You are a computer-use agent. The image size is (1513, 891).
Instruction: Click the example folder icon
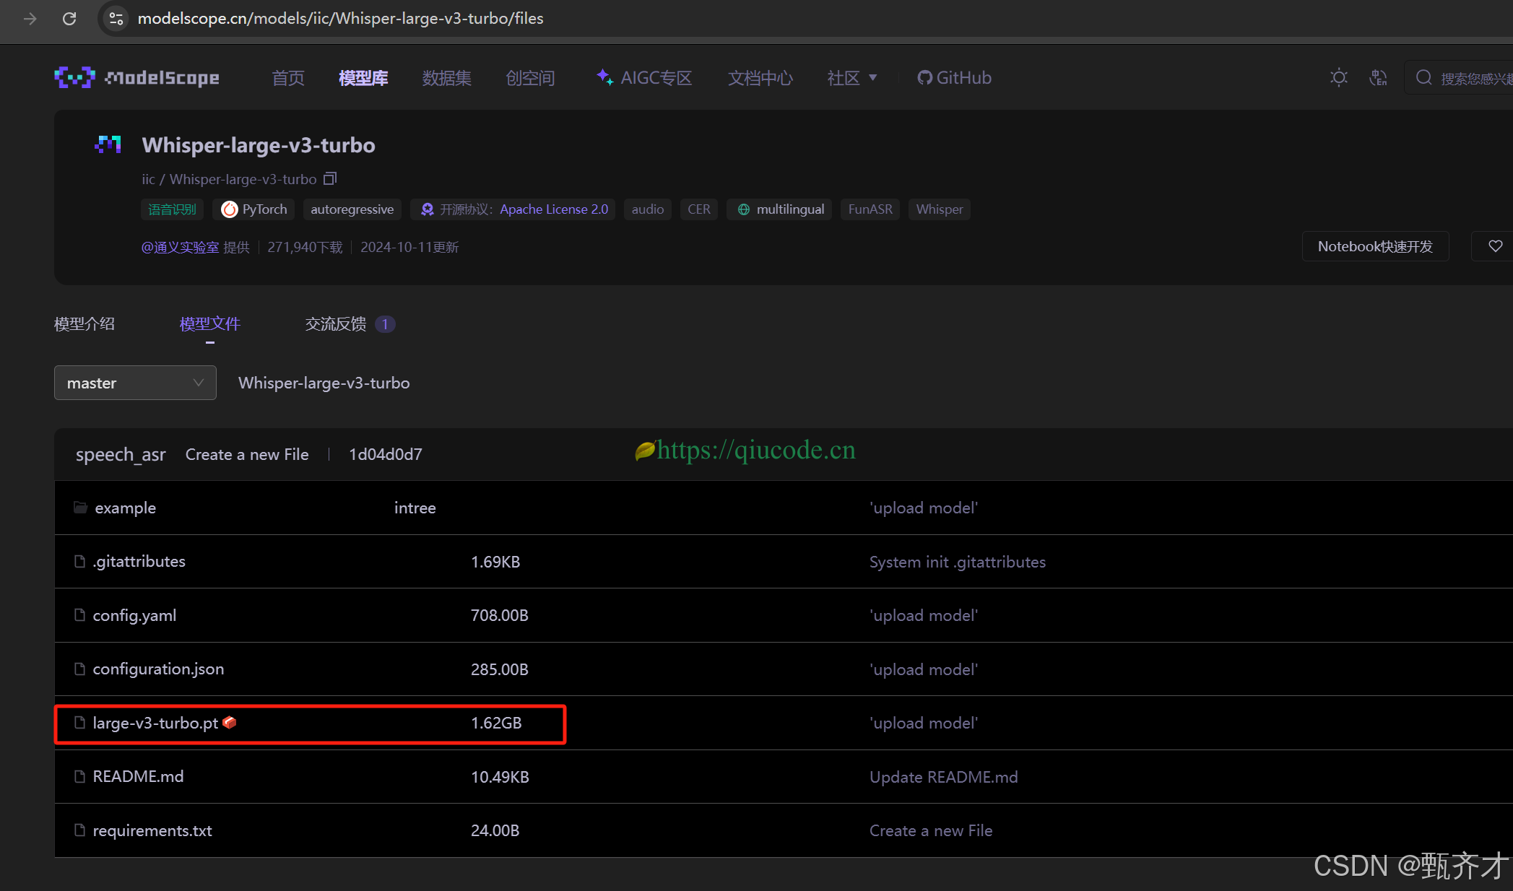click(80, 508)
